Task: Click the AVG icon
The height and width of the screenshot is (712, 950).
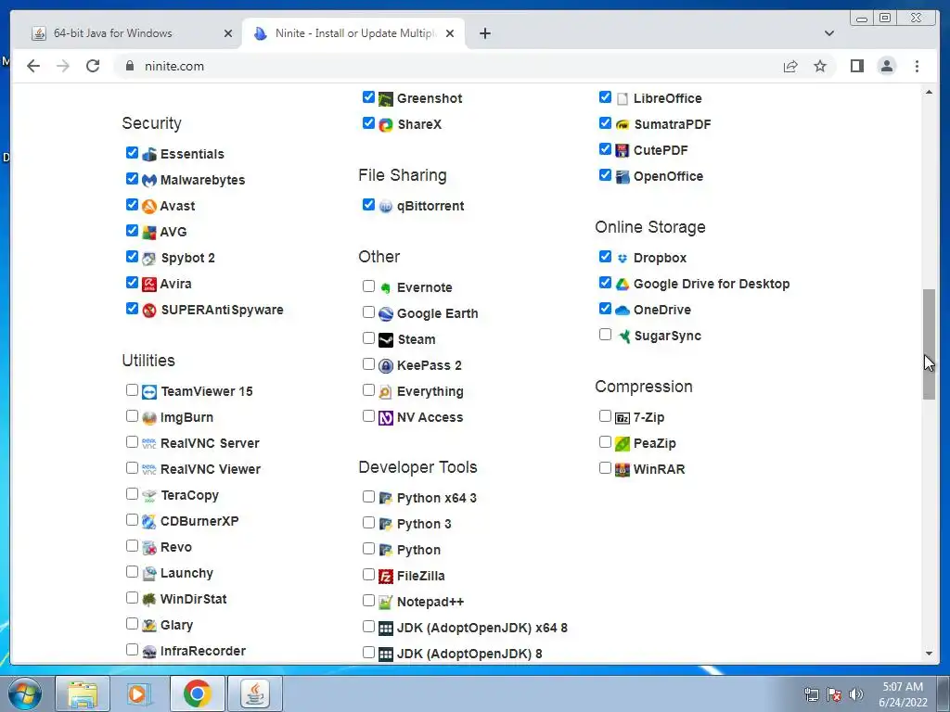Action: (x=149, y=233)
